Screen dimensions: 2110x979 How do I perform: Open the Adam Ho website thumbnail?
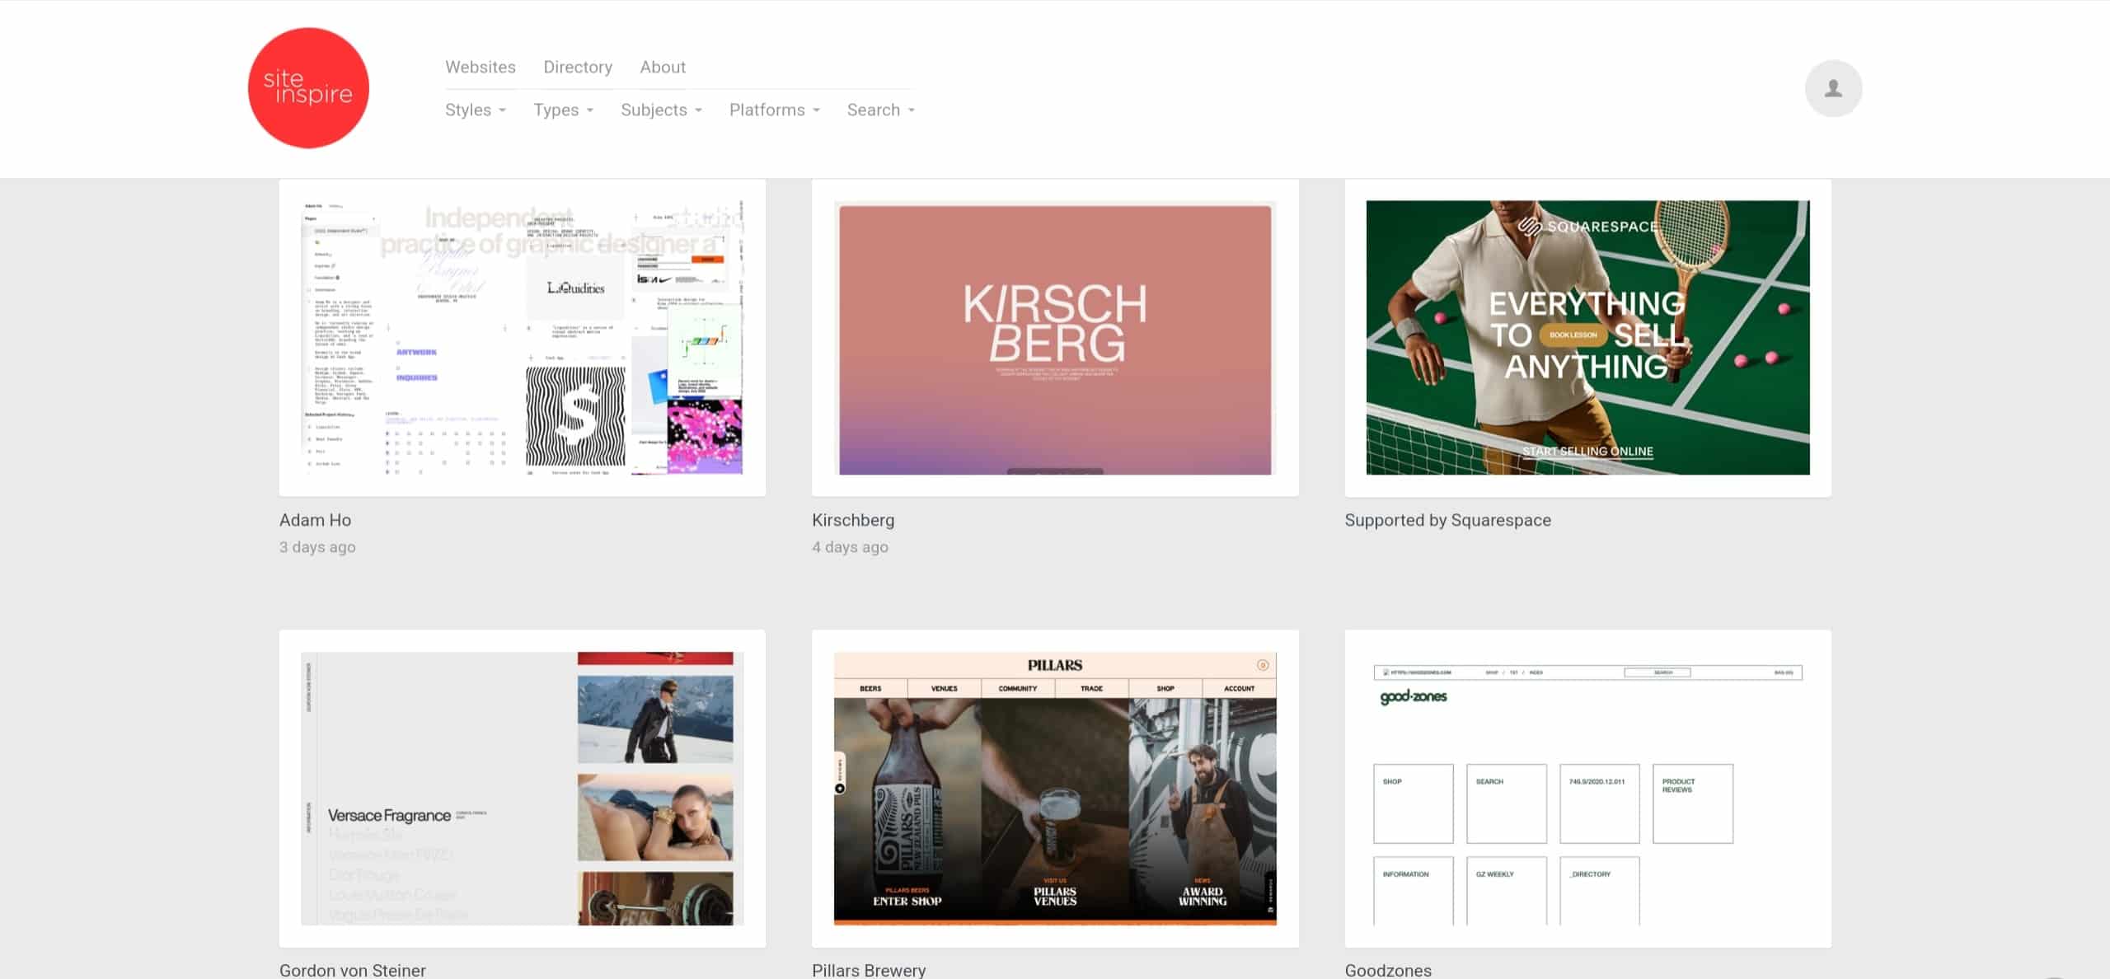[523, 337]
